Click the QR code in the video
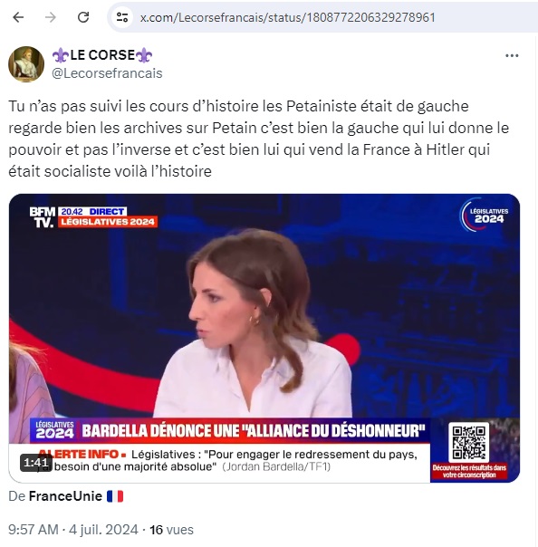The image size is (538, 547). [468, 442]
